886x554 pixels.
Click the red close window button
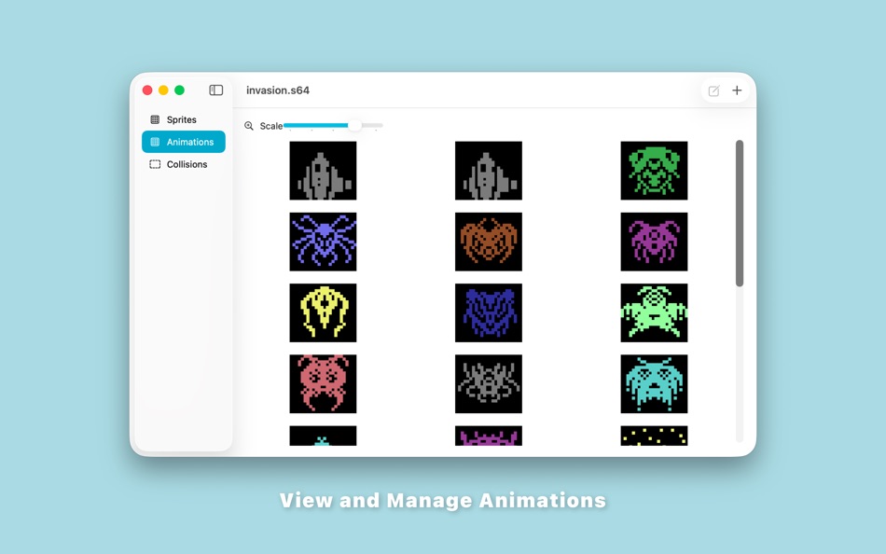pyautogui.click(x=147, y=90)
